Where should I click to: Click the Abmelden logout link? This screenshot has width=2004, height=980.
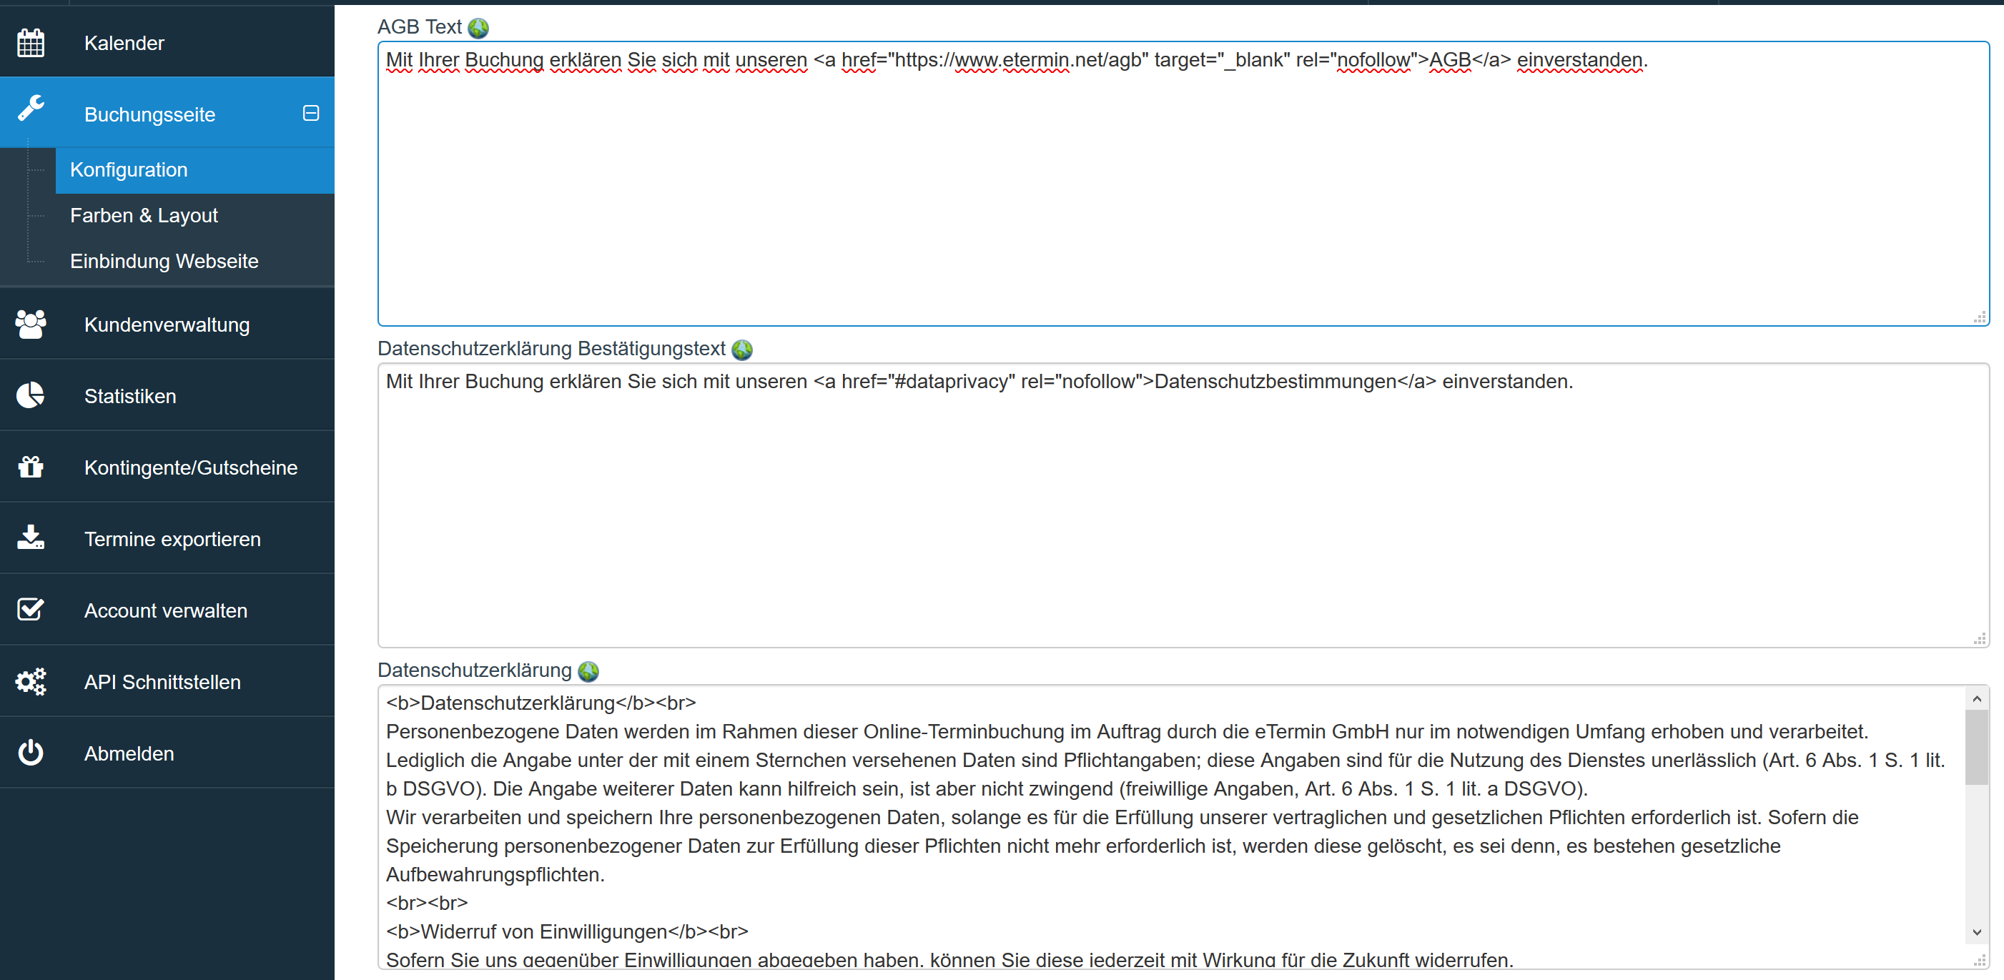coord(167,753)
